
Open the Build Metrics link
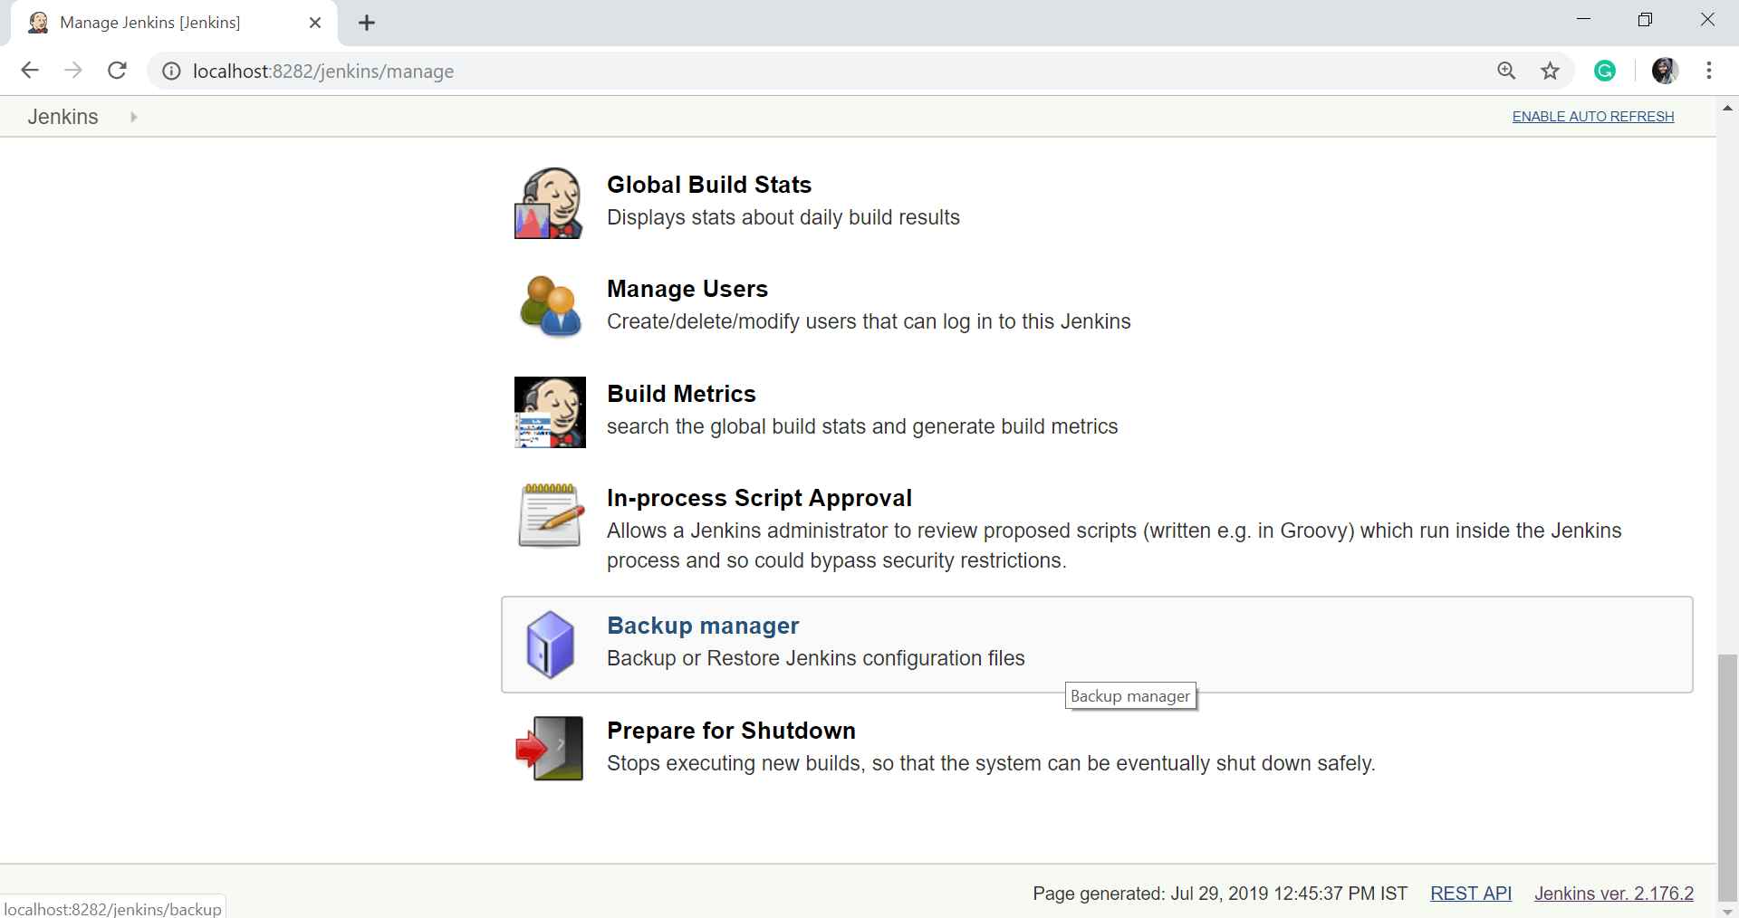click(681, 394)
